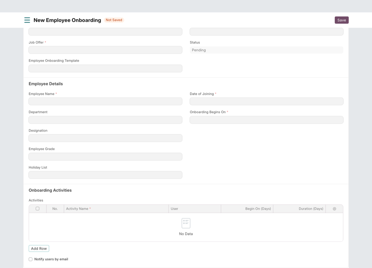The width and height of the screenshot is (372, 268).
Task: Open the sidebar hamburger menu icon
Action: pos(27,20)
